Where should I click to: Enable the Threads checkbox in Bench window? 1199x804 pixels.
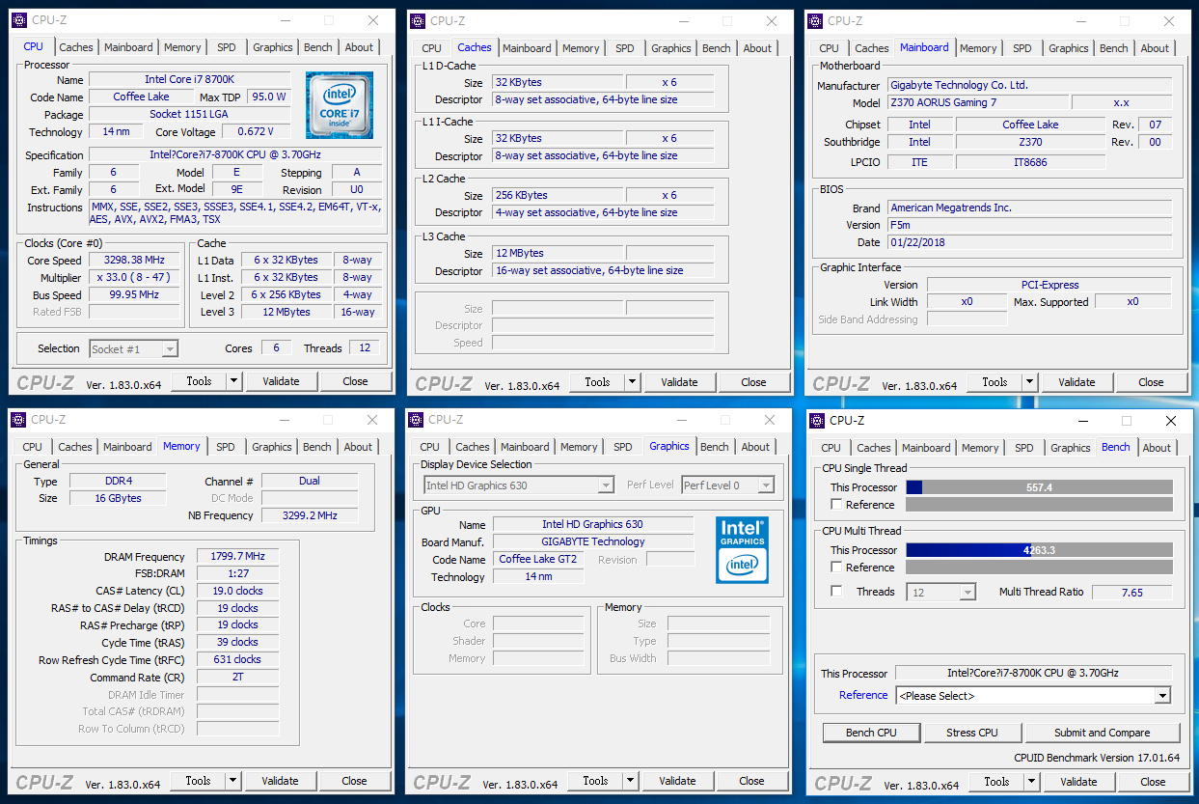[x=836, y=592]
